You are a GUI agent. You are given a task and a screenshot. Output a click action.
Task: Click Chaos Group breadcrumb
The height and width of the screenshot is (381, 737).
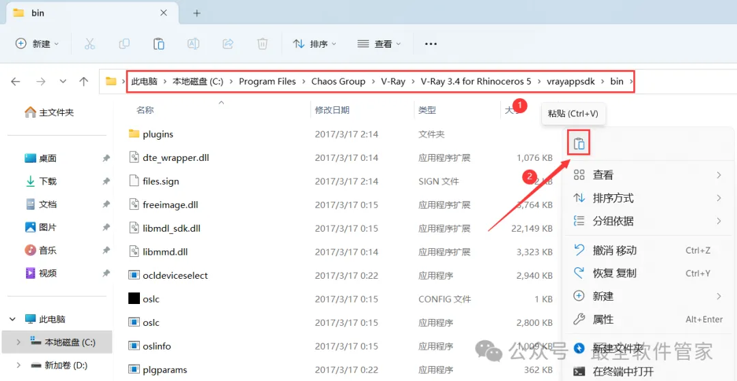pos(338,82)
